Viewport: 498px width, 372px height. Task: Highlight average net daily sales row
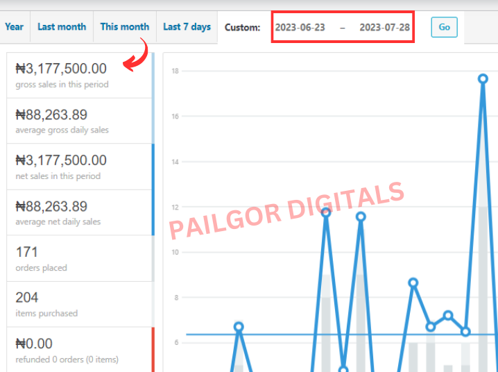pos(80,212)
